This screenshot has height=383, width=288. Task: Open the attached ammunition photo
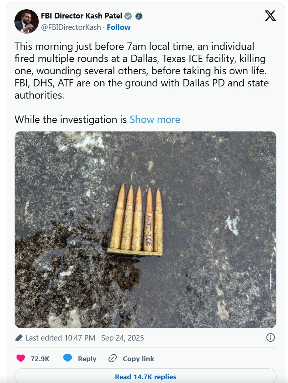[x=145, y=229]
